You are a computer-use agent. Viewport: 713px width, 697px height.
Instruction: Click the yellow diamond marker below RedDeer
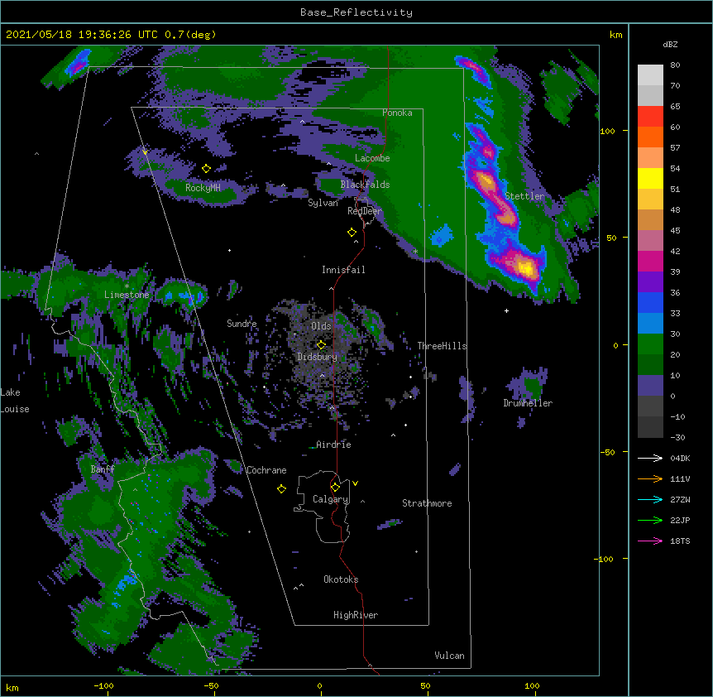coord(352,233)
